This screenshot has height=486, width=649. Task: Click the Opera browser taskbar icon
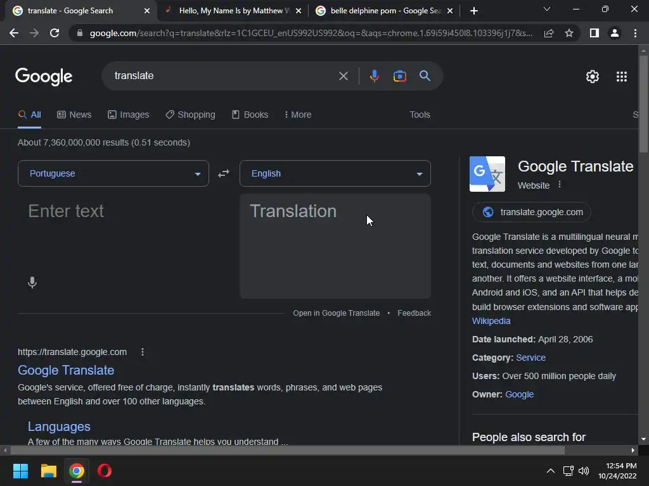[x=105, y=471]
